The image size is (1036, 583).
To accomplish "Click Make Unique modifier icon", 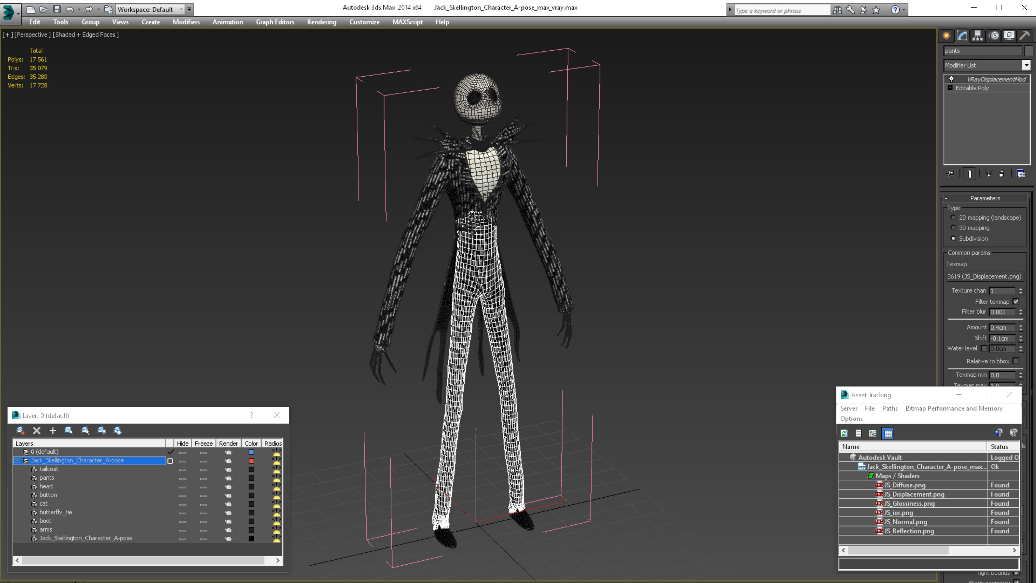I will click(x=989, y=174).
